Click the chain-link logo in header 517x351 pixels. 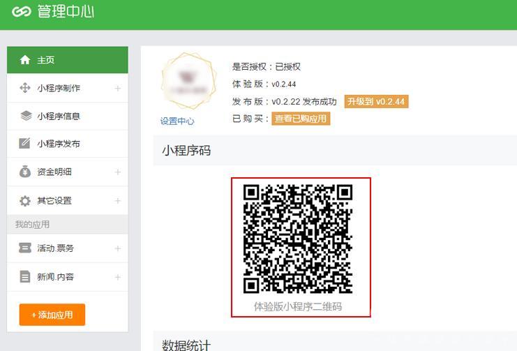(x=22, y=12)
